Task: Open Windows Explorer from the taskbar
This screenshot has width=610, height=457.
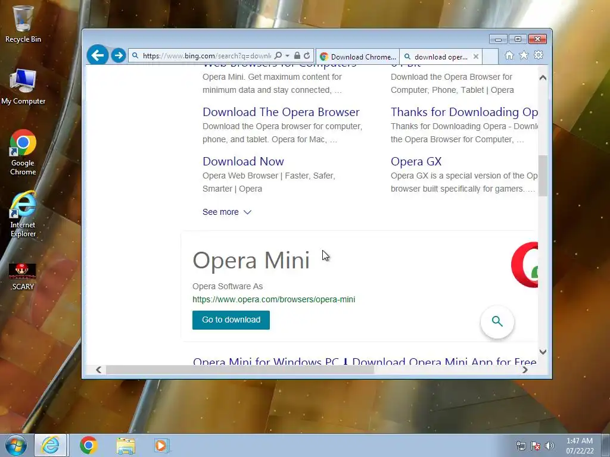Action: [125, 445]
